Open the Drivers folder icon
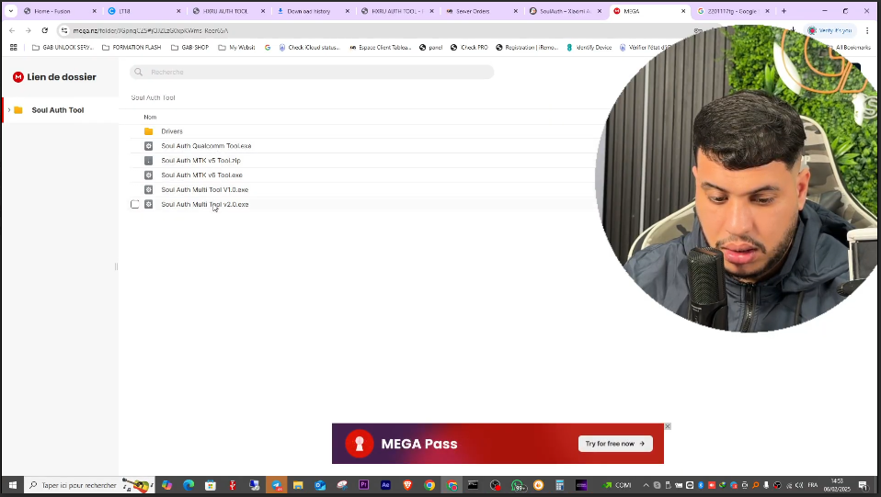881x497 pixels. pos(148,131)
